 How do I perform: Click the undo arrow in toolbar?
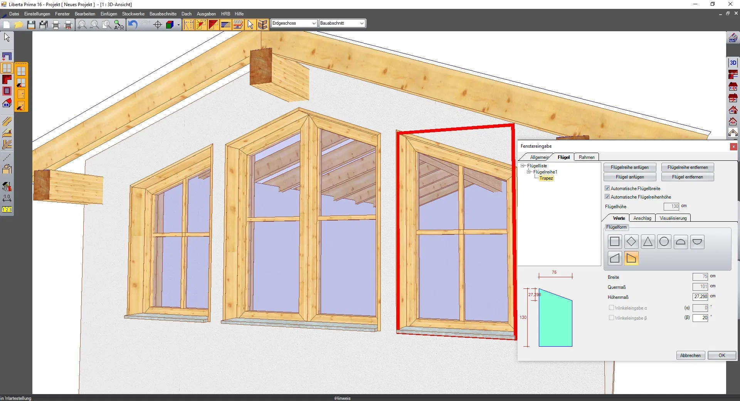pos(133,25)
